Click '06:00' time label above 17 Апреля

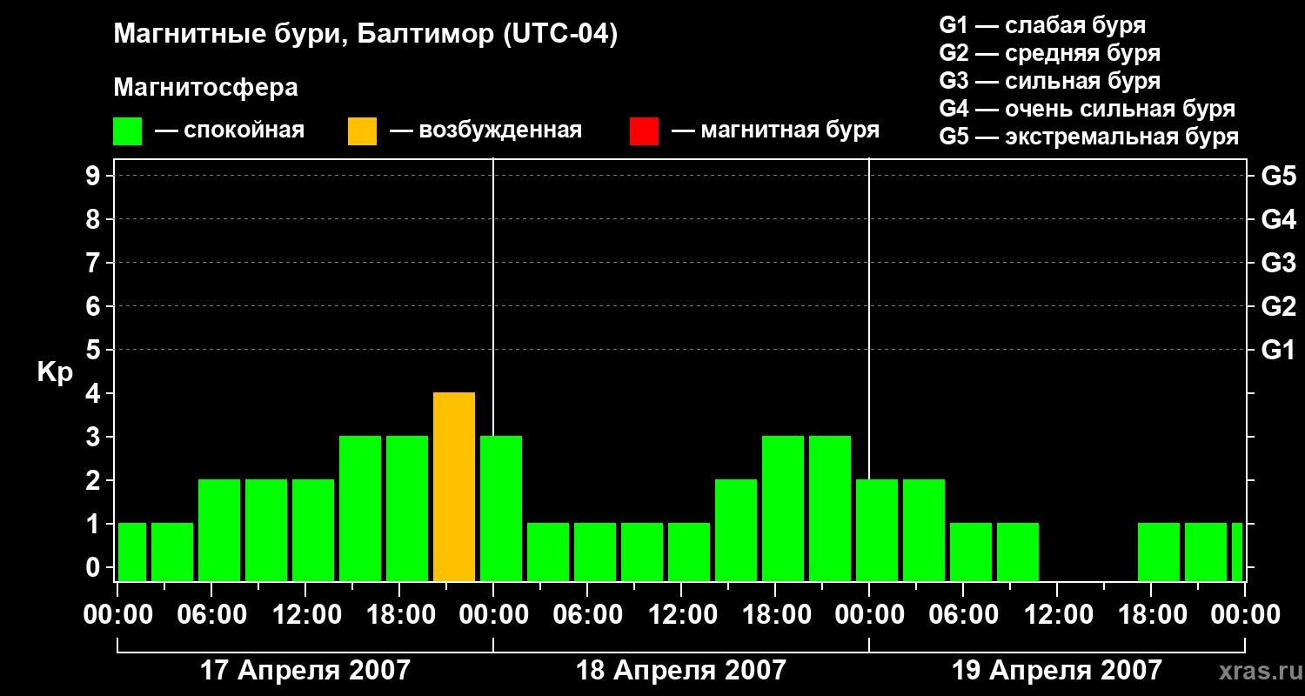pos(211,615)
